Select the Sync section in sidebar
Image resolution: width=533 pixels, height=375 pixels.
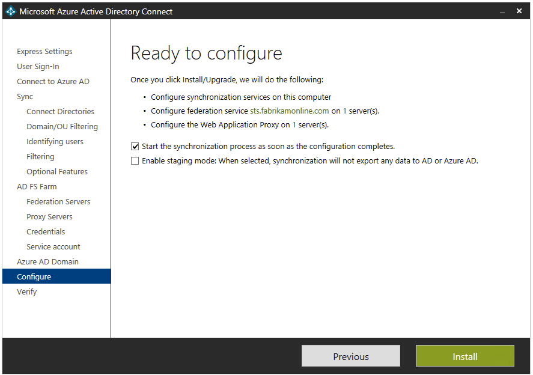(x=25, y=97)
